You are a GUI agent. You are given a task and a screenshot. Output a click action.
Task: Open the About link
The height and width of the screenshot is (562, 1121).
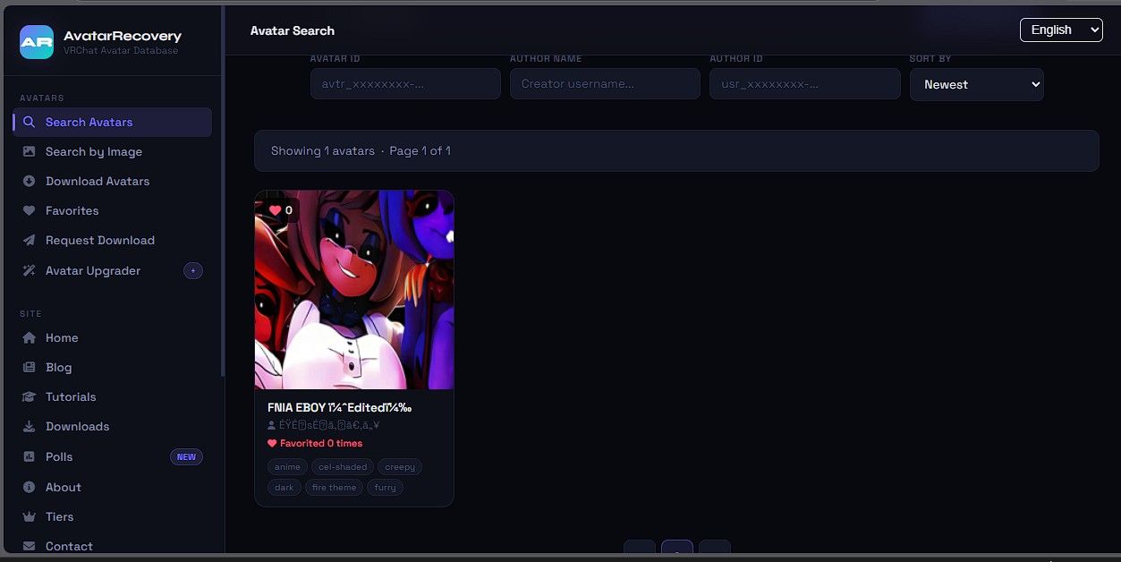(112, 487)
